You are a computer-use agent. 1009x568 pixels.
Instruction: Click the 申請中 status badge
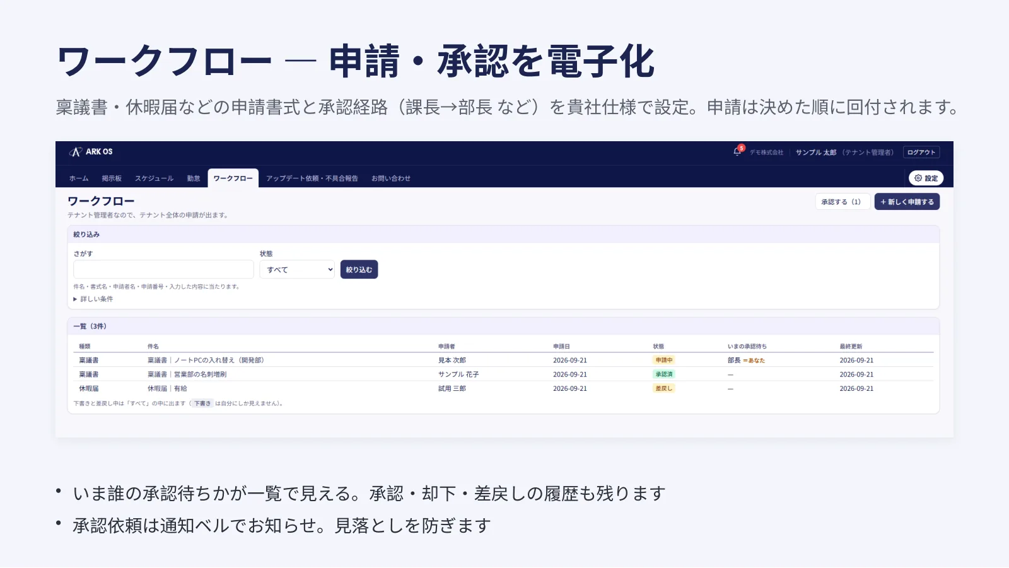663,360
